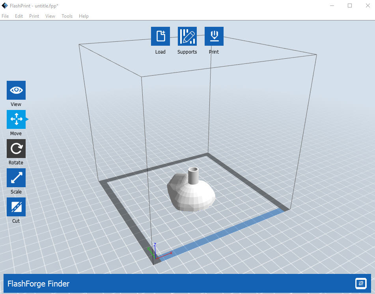Click the Supports label text

coord(187,52)
